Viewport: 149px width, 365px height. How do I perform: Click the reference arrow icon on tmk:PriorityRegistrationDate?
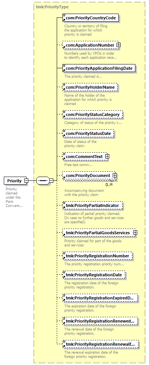pos(64,277)
